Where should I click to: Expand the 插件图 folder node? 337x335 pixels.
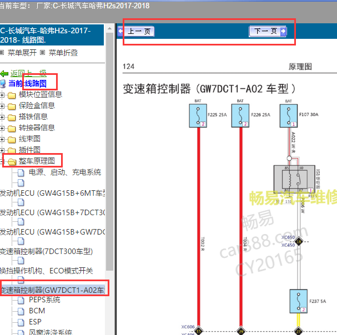tap(2, 150)
